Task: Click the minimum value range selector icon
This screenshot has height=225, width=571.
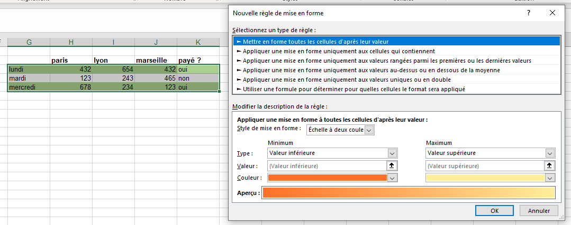Action: point(392,165)
